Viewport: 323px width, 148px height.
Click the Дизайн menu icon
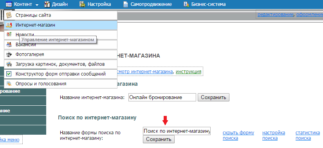[x=47, y=4]
